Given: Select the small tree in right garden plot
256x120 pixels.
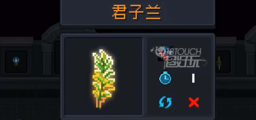Looking at the screenshot, I should 219,63.
